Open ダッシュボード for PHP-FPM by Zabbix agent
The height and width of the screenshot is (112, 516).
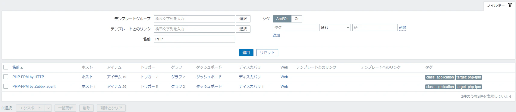point(209,87)
